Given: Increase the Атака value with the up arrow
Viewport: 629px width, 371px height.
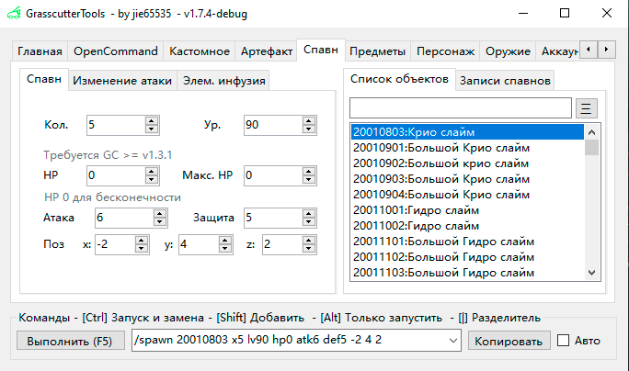Looking at the screenshot, I should (160, 214).
